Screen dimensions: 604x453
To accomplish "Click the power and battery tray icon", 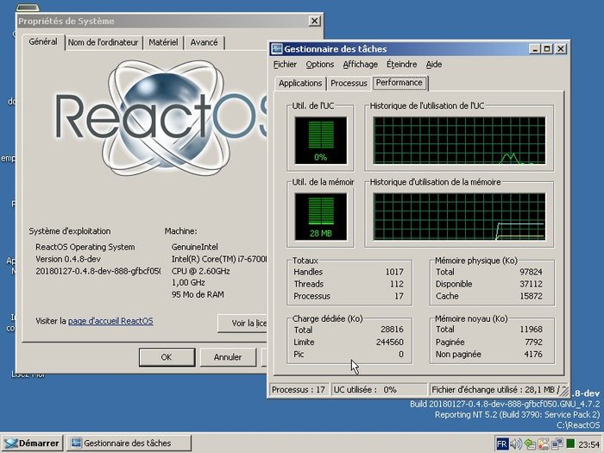I will [x=544, y=444].
